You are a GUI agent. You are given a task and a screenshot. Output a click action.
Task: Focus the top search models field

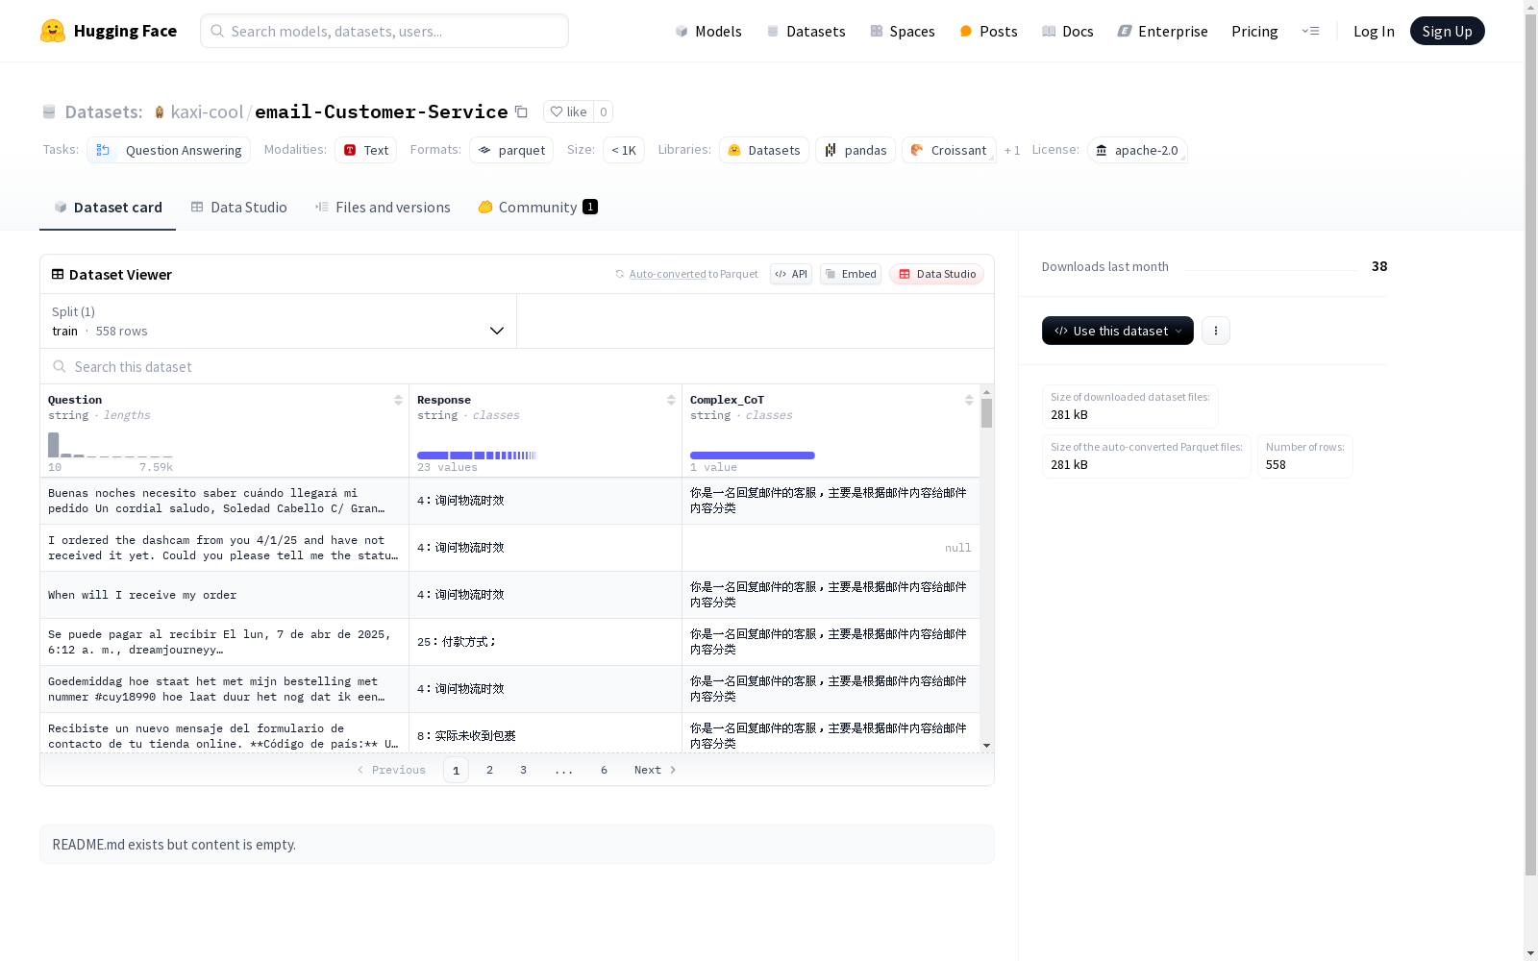(384, 31)
